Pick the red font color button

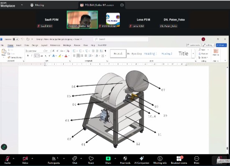tap(66, 56)
